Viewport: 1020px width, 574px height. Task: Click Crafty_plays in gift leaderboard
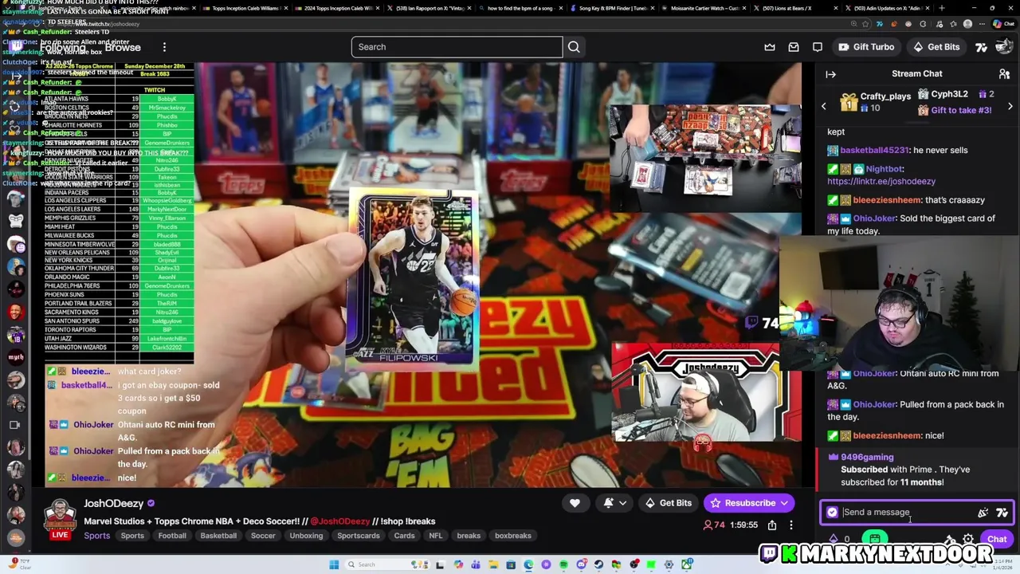pyautogui.click(x=885, y=96)
